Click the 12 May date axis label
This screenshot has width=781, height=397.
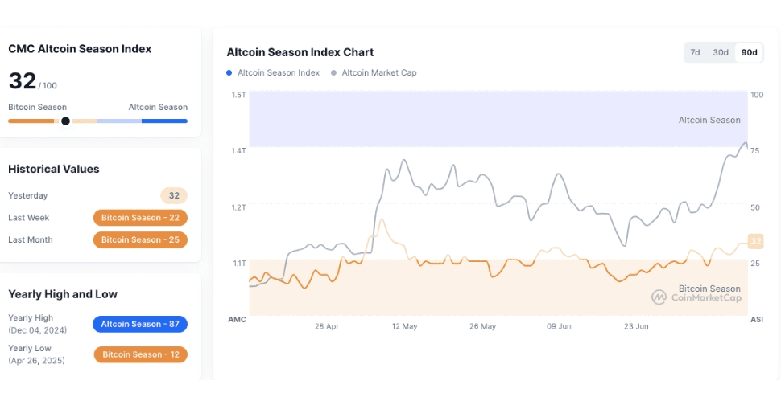coord(404,326)
